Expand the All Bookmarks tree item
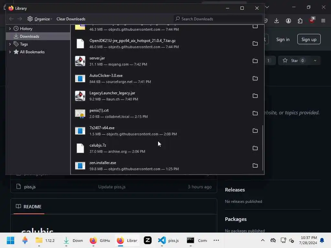Image resolution: width=331 pixels, height=248 pixels. [10, 52]
